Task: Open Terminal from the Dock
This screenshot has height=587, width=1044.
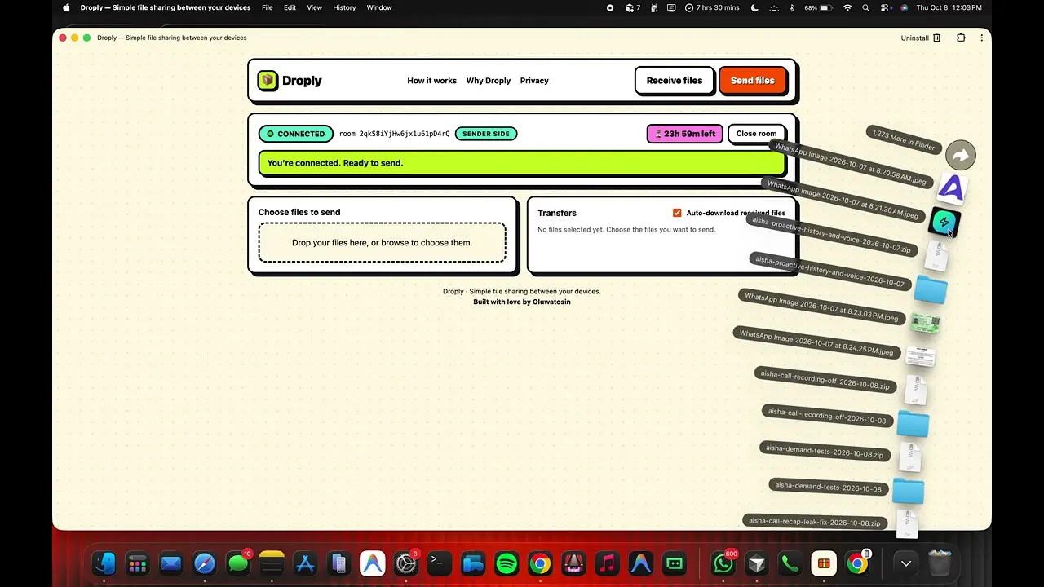Action: [x=439, y=563]
